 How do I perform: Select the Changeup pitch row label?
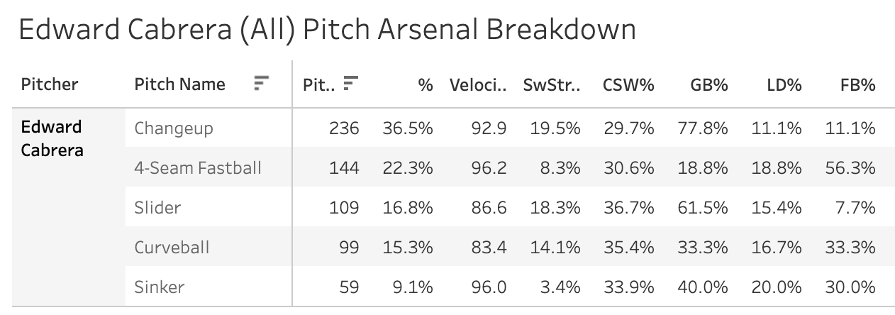coord(174,128)
